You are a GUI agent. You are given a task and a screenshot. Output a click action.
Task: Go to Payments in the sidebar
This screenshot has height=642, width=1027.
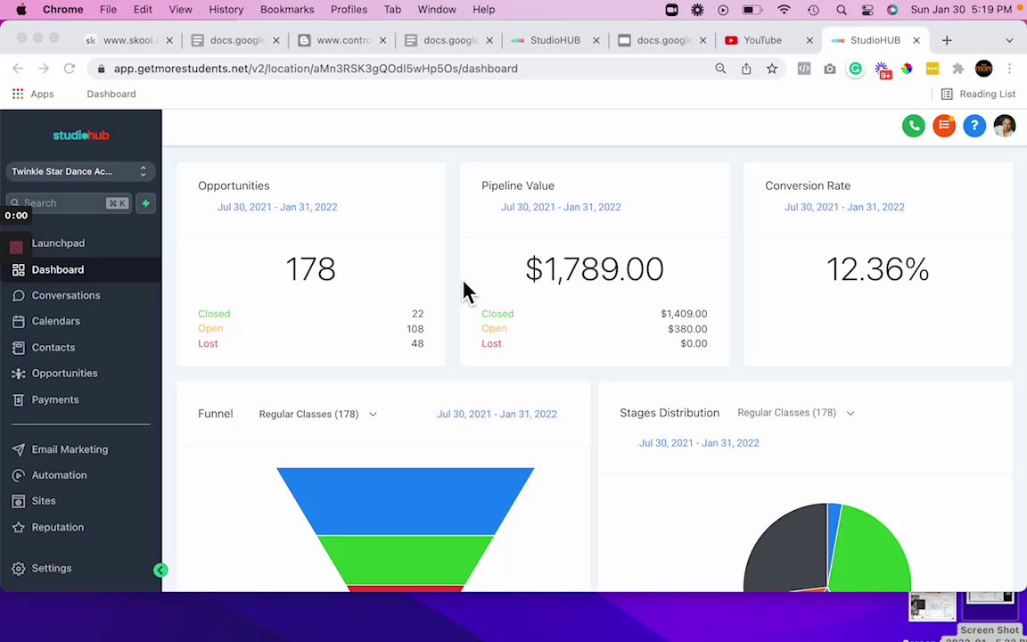pyautogui.click(x=55, y=399)
